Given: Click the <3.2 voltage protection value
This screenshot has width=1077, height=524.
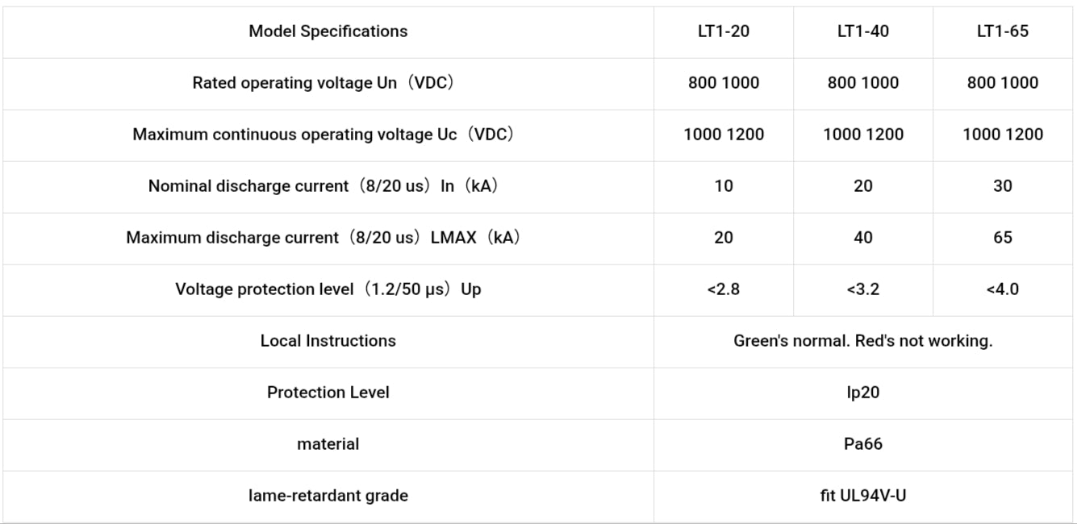Looking at the screenshot, I should click(x=862, y=289).
